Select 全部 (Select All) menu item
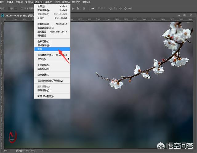 [41, 6]
